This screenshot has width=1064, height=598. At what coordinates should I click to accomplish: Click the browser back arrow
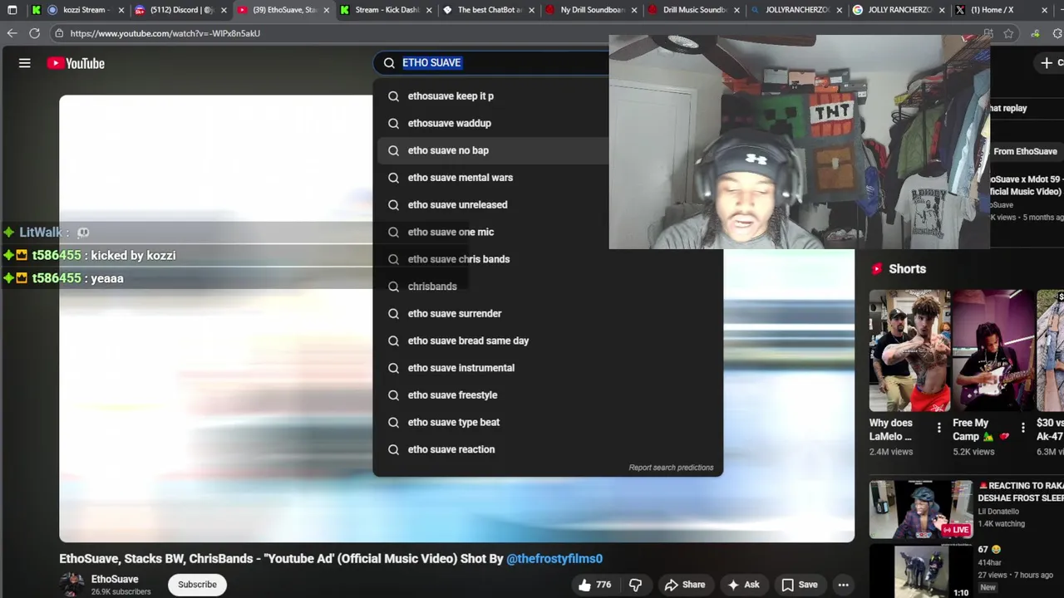click(x=12, y=33)
